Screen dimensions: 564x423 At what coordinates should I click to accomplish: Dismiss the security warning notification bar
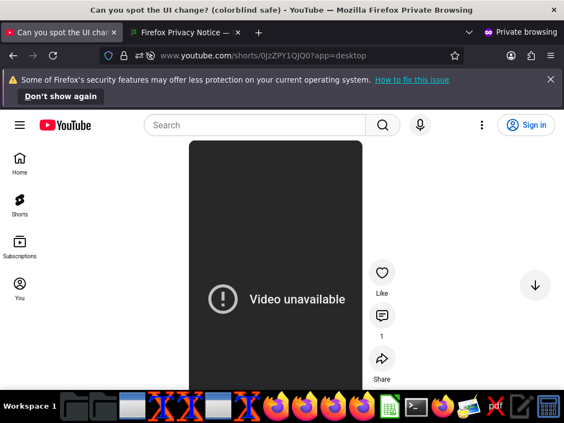(x=551, y=79)
